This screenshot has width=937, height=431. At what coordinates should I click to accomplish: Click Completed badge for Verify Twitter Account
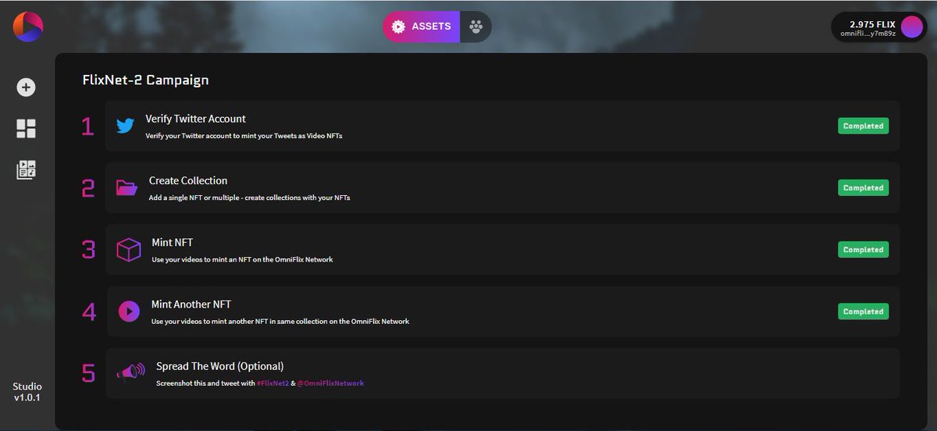tap(863, 126)
